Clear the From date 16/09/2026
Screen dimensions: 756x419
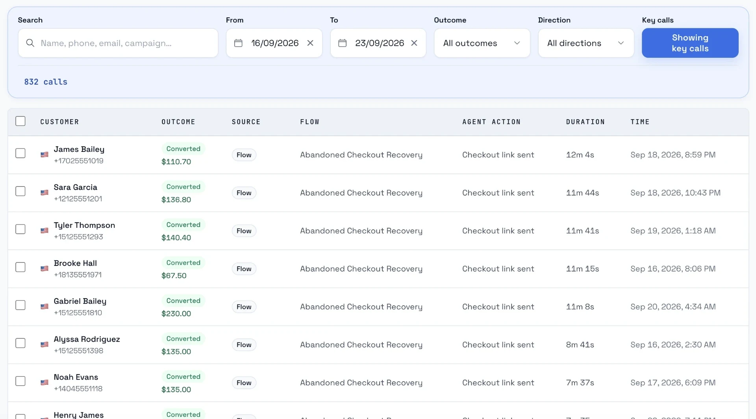tap(310, 43)
